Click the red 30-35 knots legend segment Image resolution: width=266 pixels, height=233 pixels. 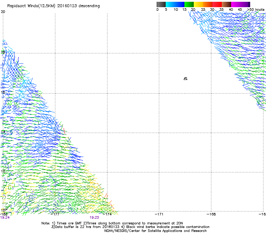point(217,4)
